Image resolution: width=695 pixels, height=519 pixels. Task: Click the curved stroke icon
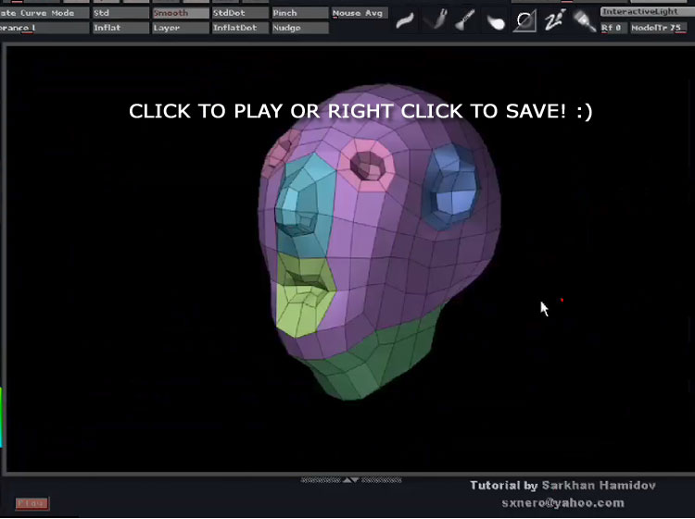click(405, 20)
